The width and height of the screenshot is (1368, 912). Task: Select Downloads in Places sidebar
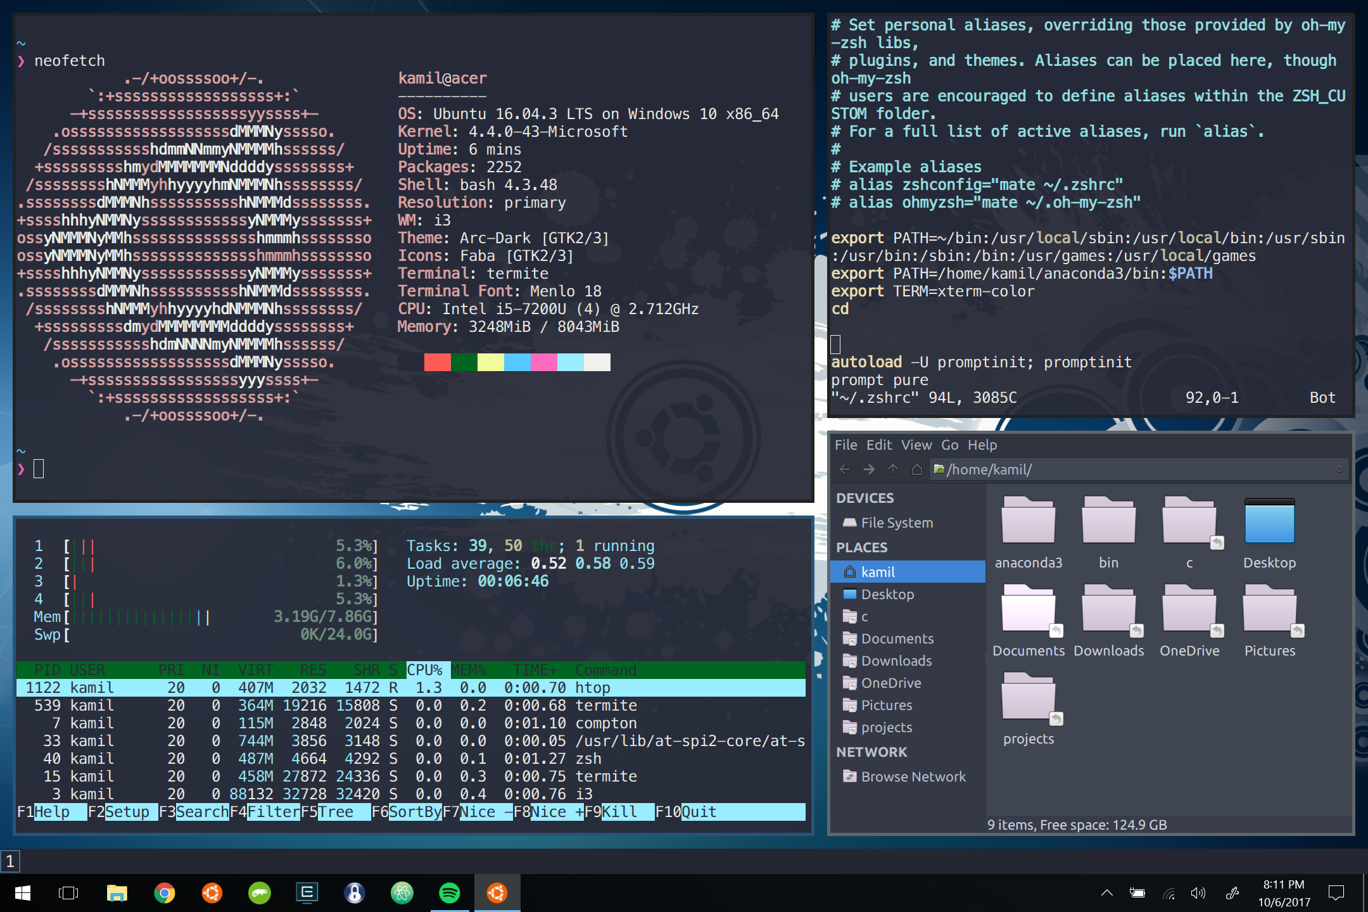pyautogui.click(x=908, y=661)
